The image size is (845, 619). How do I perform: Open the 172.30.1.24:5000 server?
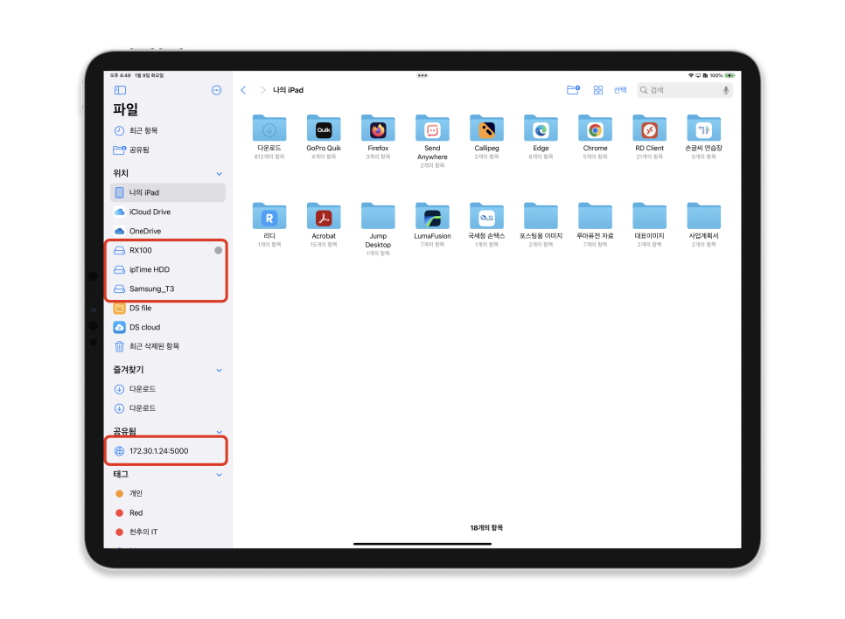coord(168,451)
